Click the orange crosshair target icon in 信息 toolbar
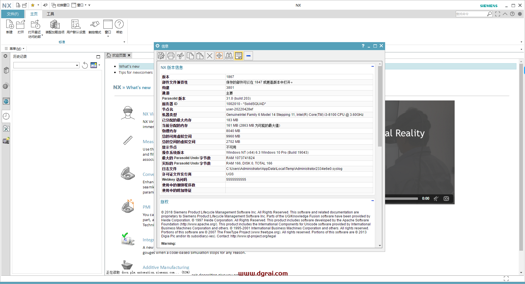The image size is (525, 284). click(x=219, y=56)
